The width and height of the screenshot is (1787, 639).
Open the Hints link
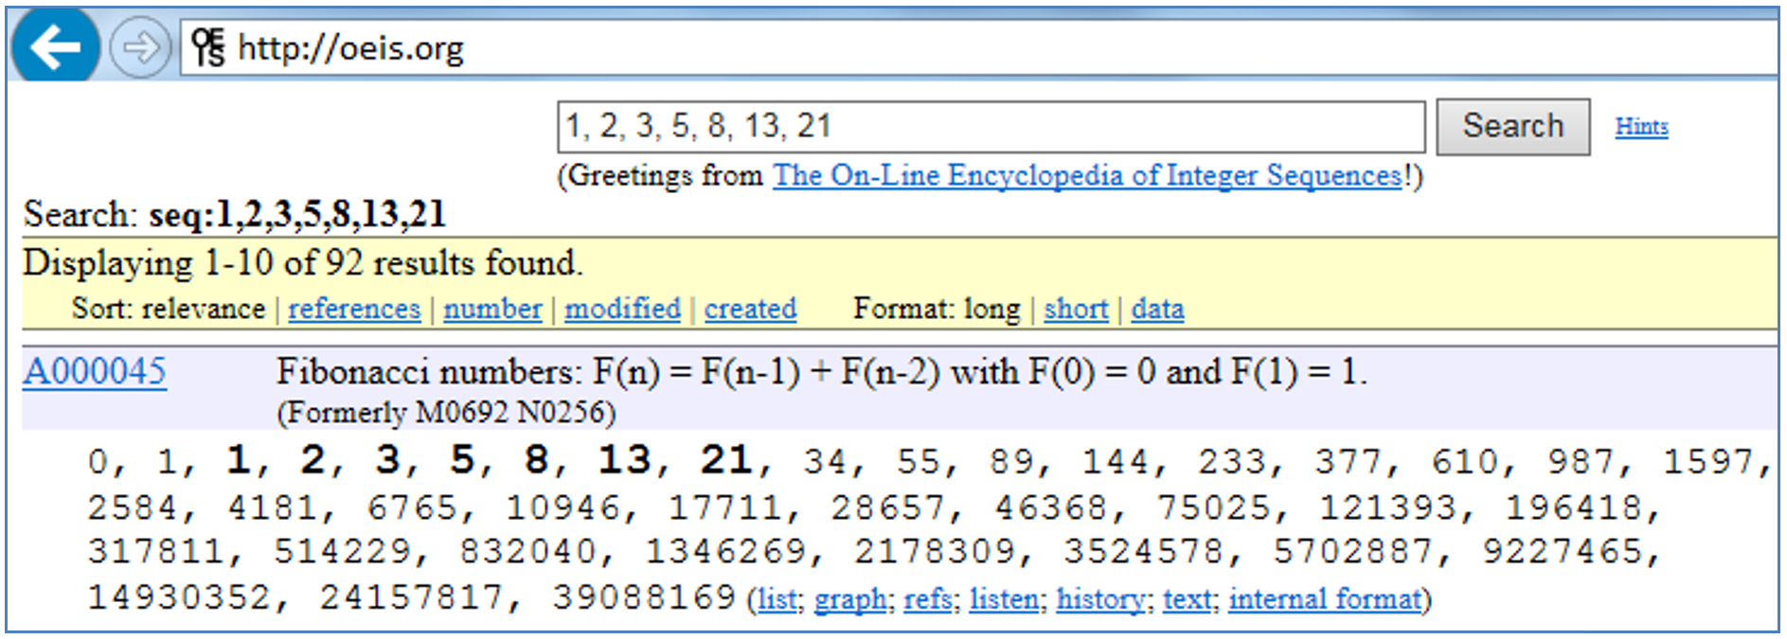tap(1641, 127)
